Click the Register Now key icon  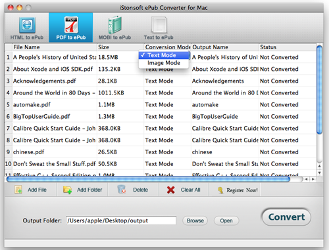click(220, 190)
